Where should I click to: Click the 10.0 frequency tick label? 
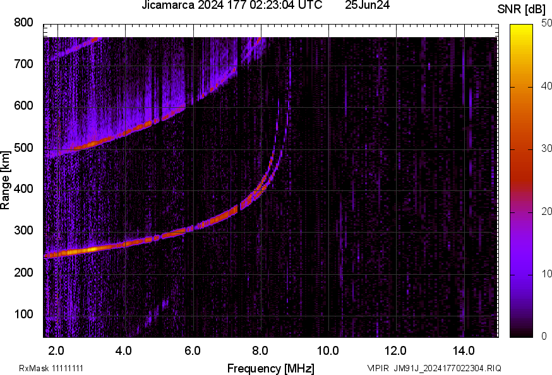point(328,349)
